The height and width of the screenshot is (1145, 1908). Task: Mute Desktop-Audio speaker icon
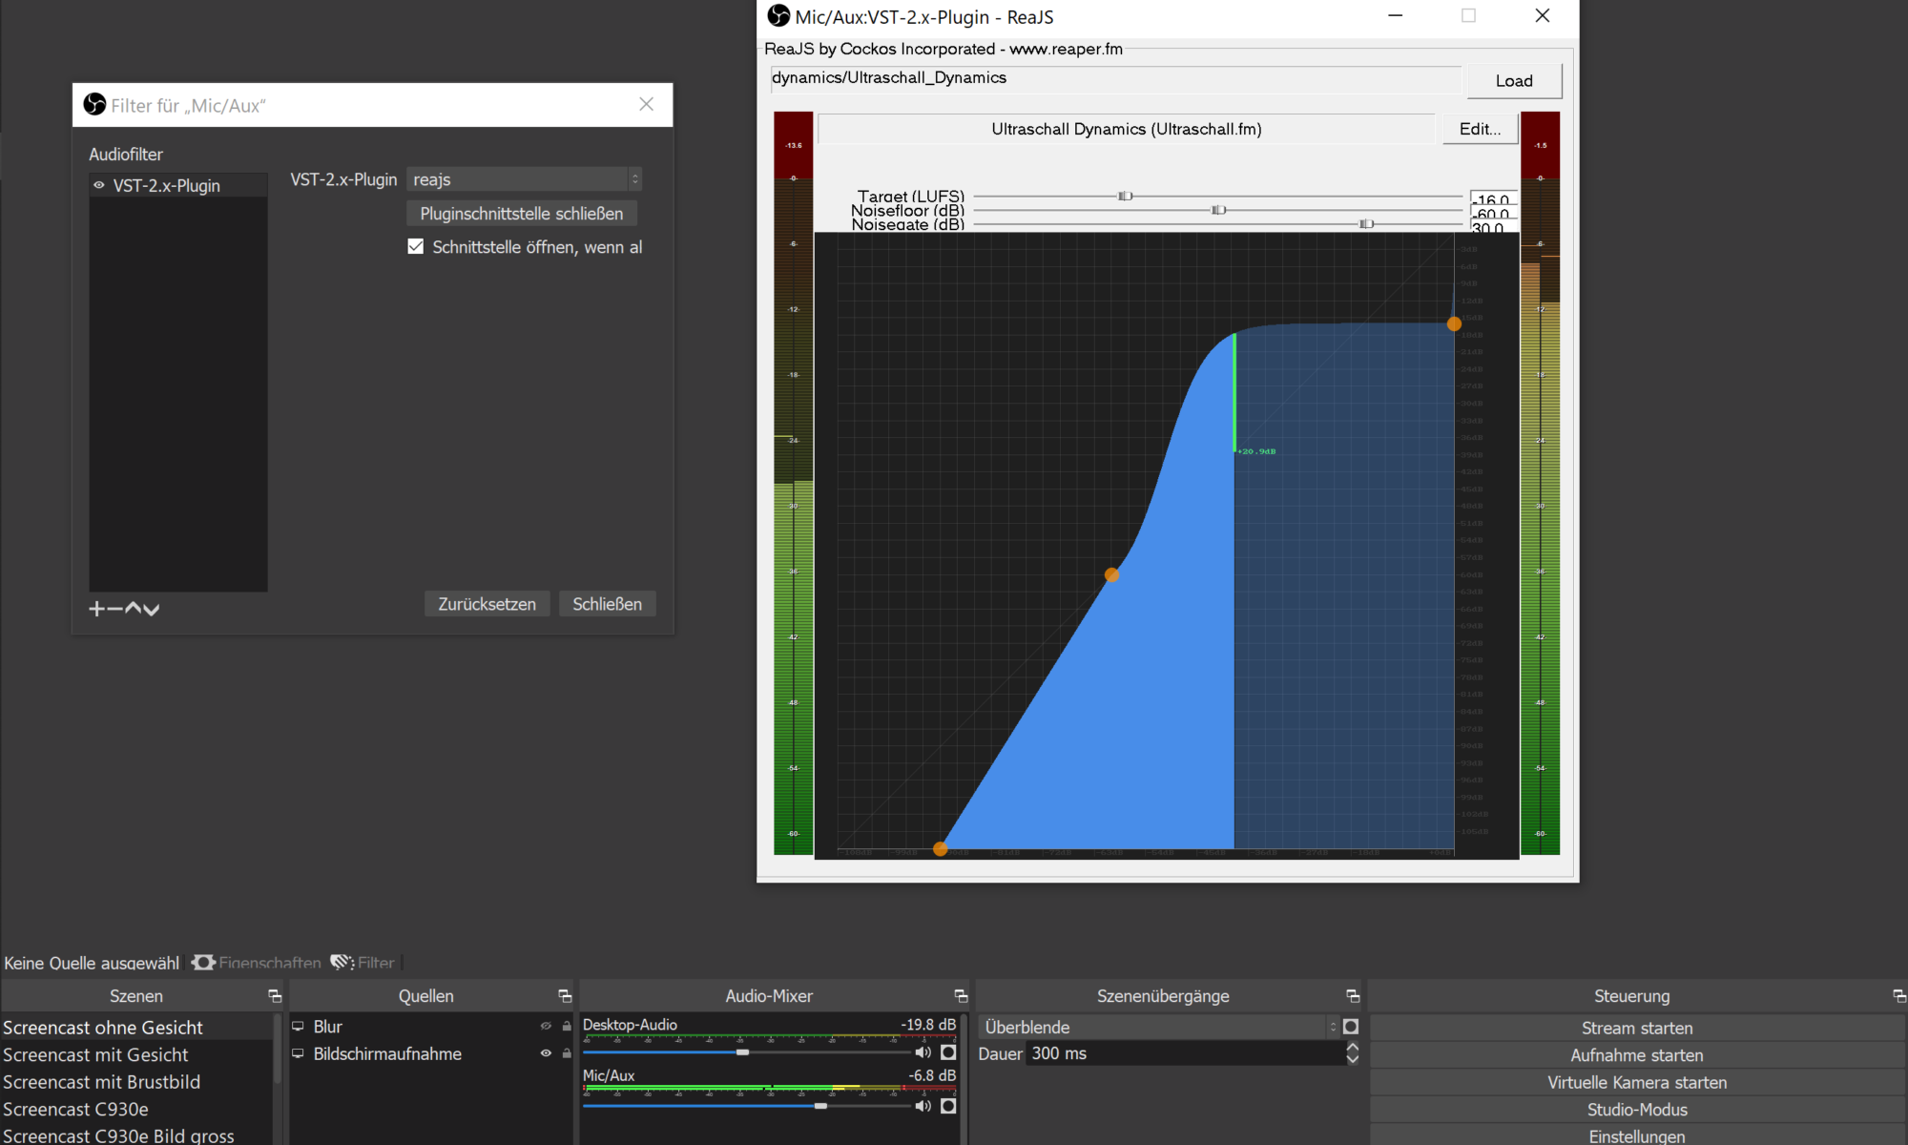pos(923,1052)
